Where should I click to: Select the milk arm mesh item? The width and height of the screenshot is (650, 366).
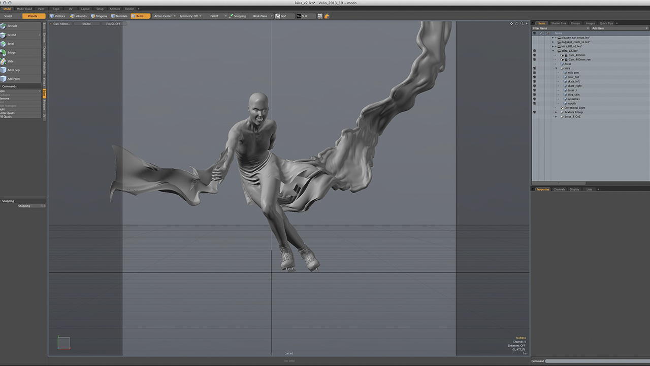click(x=573, y=73)
